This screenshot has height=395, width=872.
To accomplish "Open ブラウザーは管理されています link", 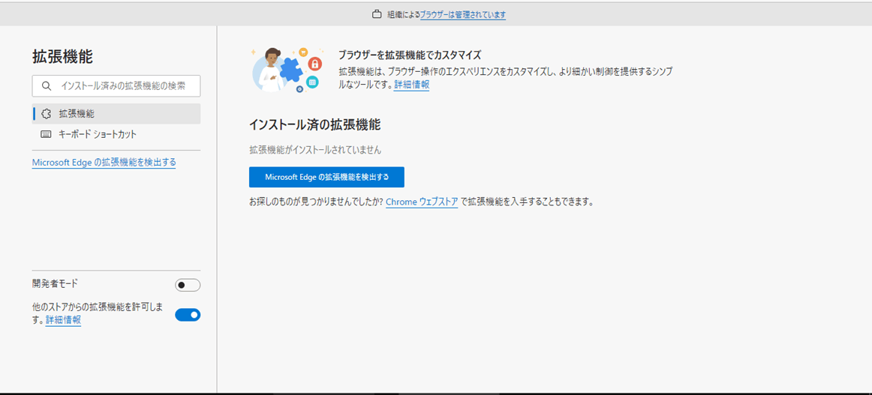I will tap(463, 15).
